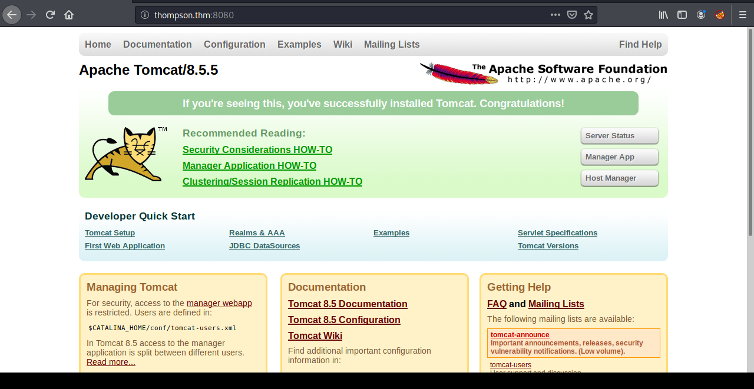
Task: Open Wiki in the top navigation
Action: (343, 44)
